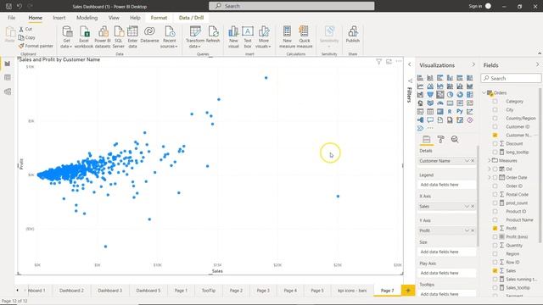Image resolution: width=543 pixels, height=305 pixels.
Task: Select the Clustered column chart visual
Action: pyautogui.click(x=450, y=78)
